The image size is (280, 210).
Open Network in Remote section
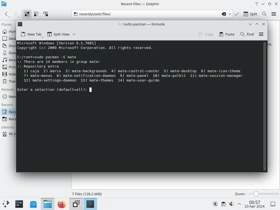click(x=9, y=97)
